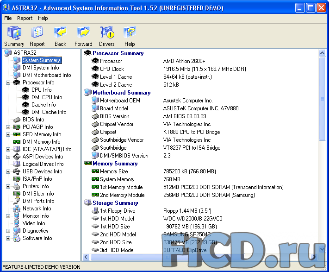
Task: Click the Forward toolbar icon
Action: (x=83, y=32)
